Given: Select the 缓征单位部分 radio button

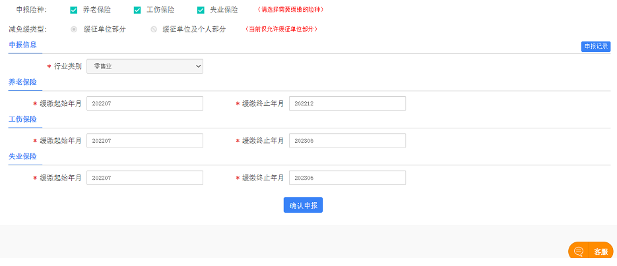Looking at the screenshot, I should [x=74, y=30].
